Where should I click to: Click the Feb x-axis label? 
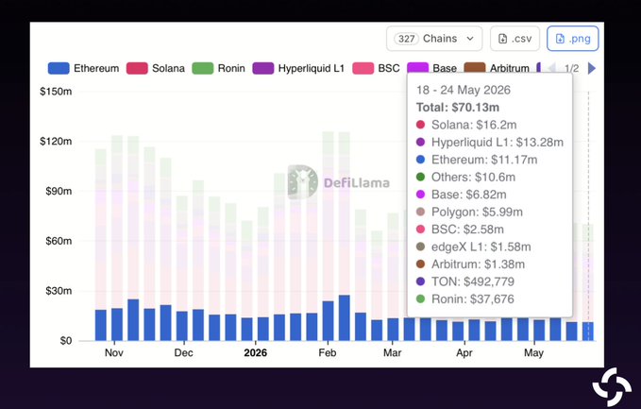327,352
